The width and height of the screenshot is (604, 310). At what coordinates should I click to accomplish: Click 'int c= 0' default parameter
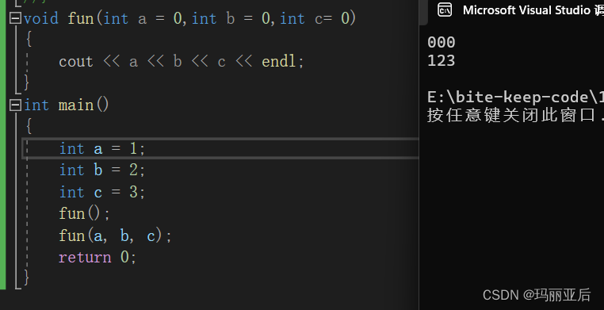click(315, 18)
